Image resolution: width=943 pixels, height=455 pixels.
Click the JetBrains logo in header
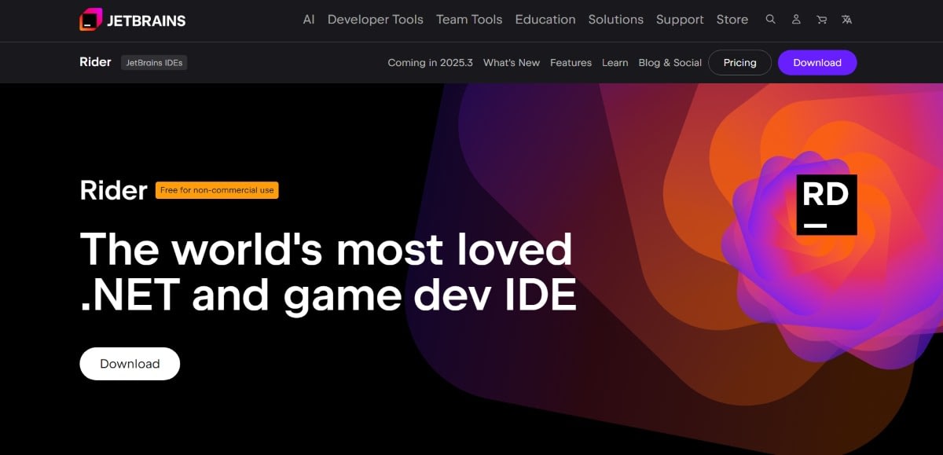point(132,20)
